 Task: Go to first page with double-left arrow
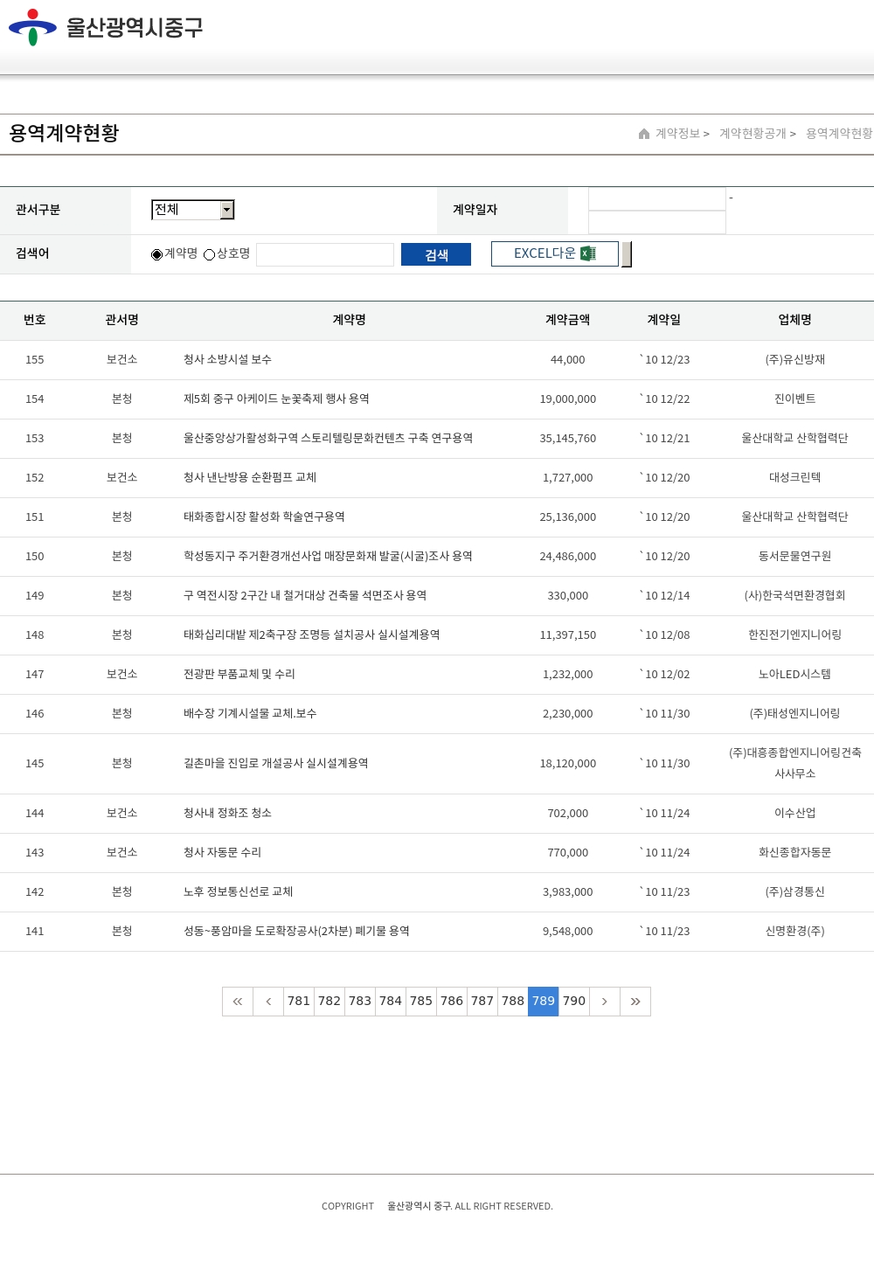coord(238,1002)
